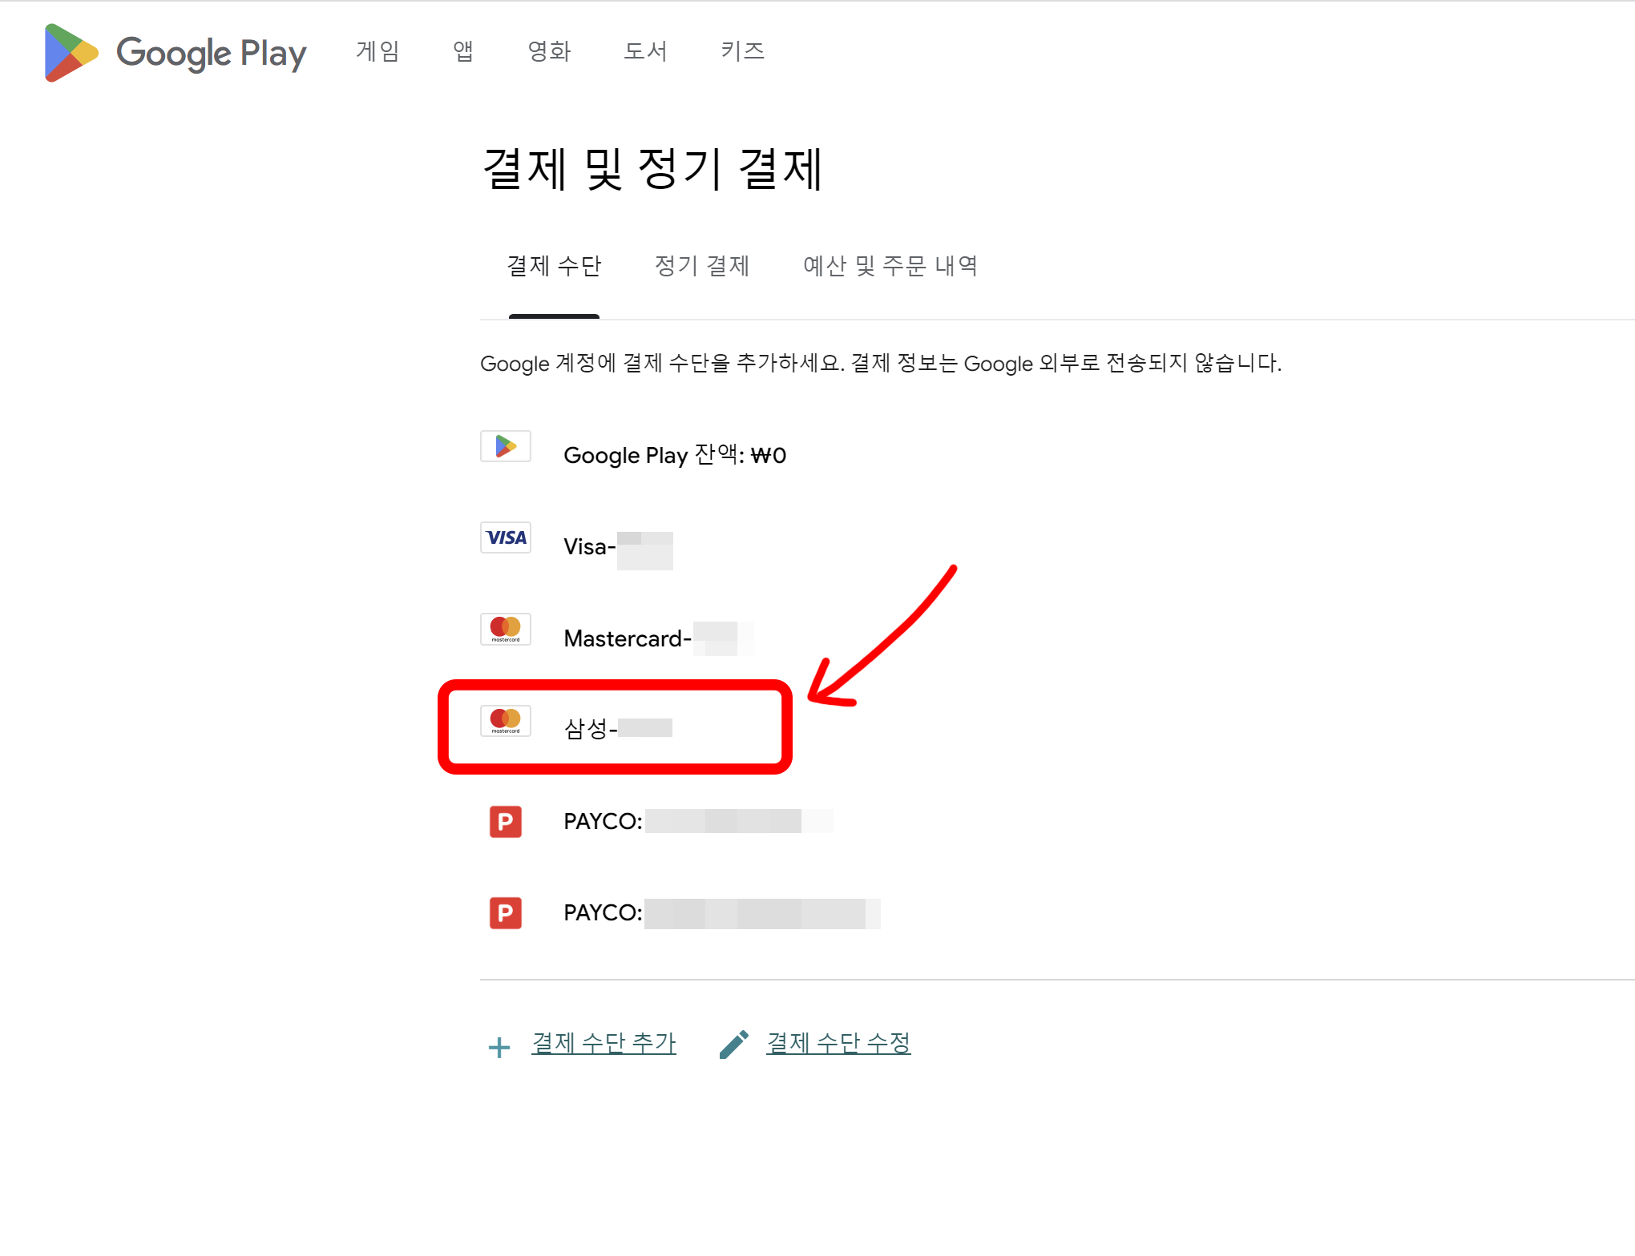Open the 게임 menu
Image resolution: width=1635 pixels, height=1256 pixels.
pos(377,51)
